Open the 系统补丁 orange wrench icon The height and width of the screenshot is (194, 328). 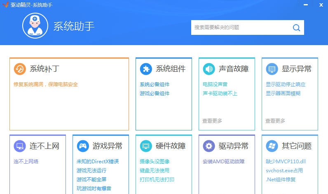[20, 69]
